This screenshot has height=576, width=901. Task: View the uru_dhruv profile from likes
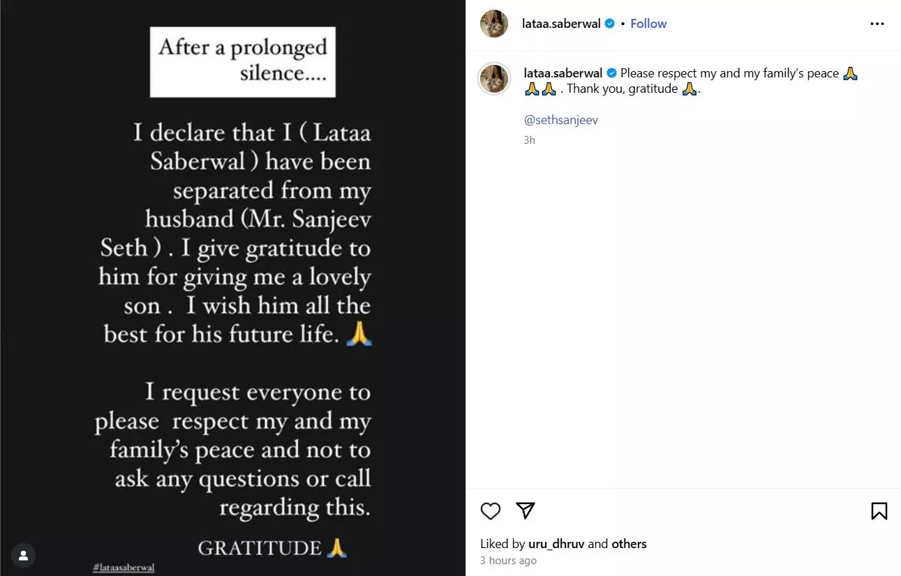557,544
